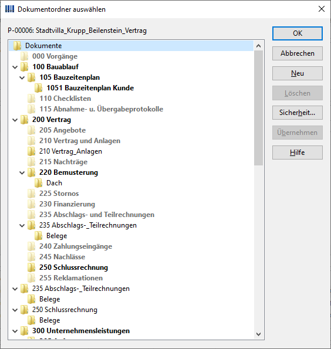Click the Abbrechen button
Viewport: 331px width, 349px height.
click(298, 53)
